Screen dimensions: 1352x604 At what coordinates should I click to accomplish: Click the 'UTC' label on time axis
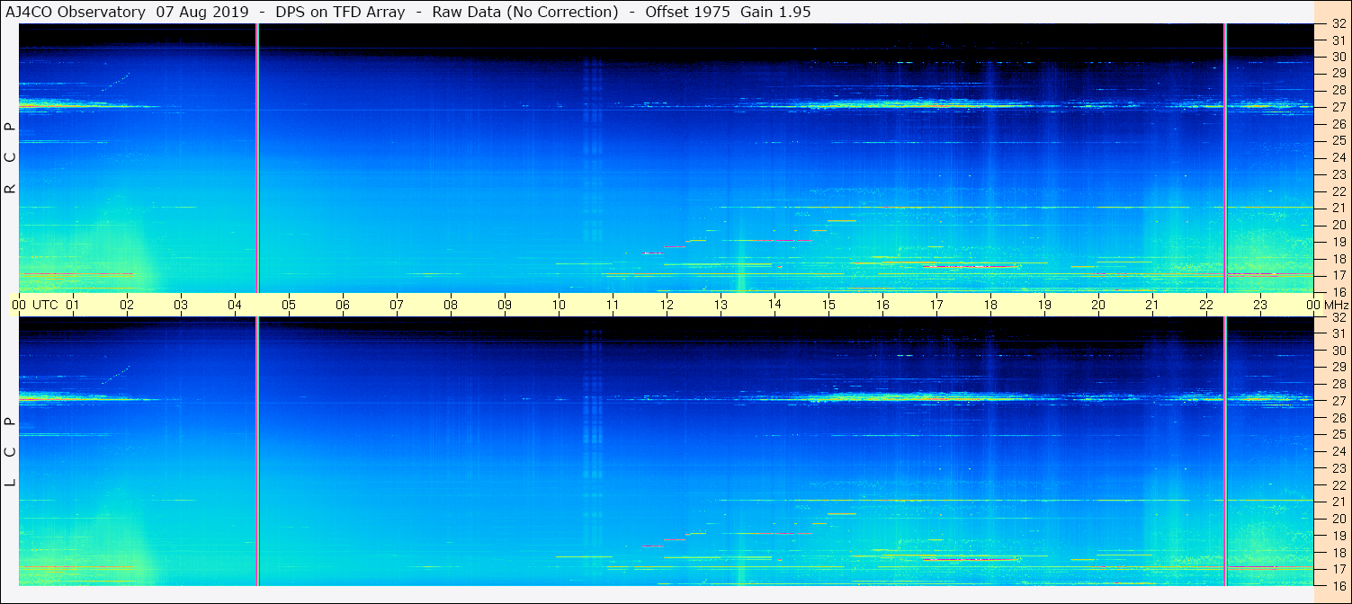point(45,305)
